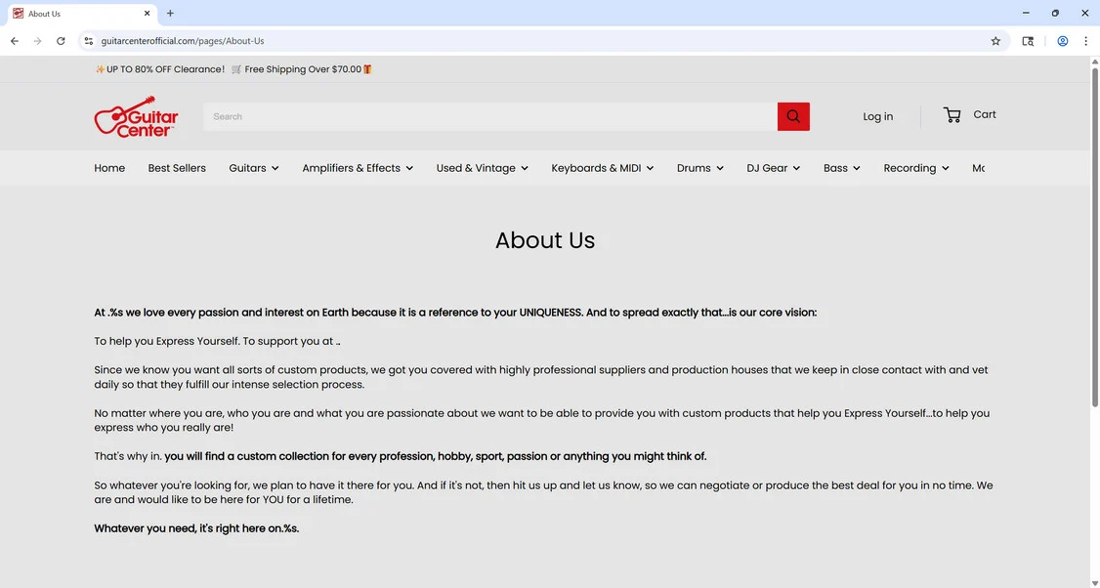Expand the Guitars menu
This screenshot has width=1100, height=588.
[x=254, y=168]
